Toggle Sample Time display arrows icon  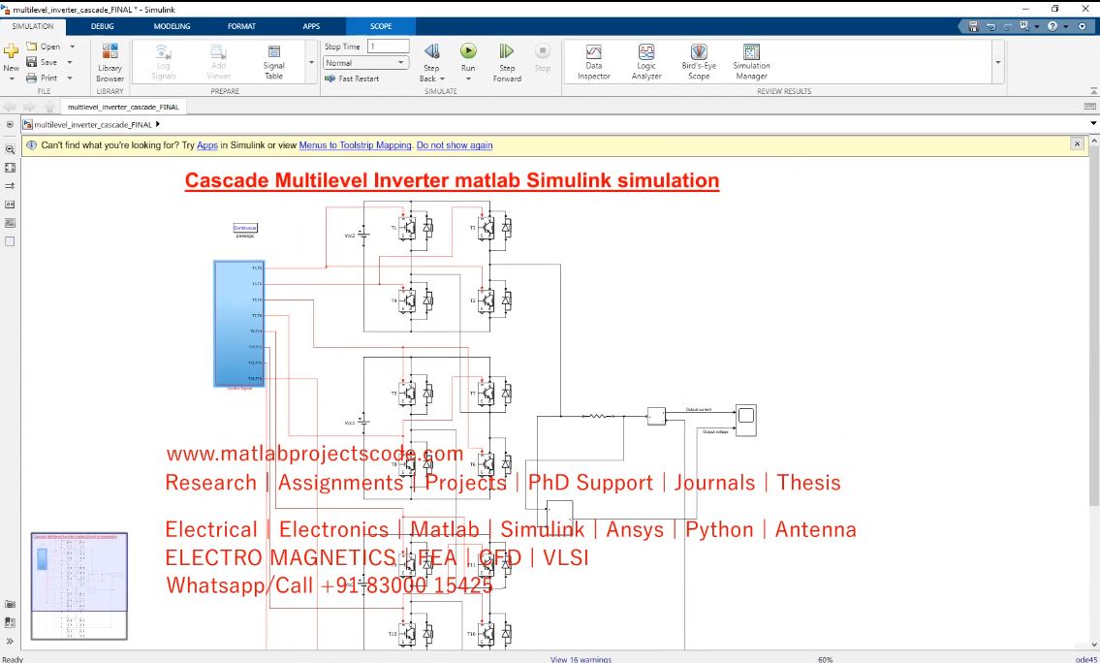10,186
